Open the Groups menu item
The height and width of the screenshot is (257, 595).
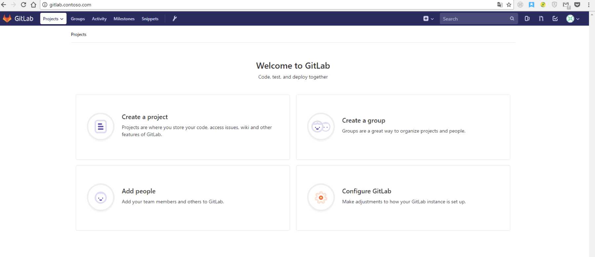click(x=78, y=19)
